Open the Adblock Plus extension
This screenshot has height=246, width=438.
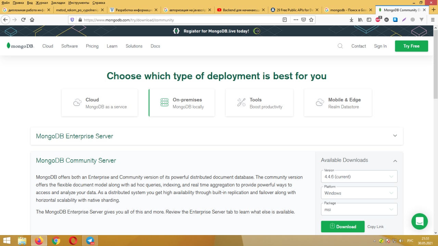tap(378, 20)
